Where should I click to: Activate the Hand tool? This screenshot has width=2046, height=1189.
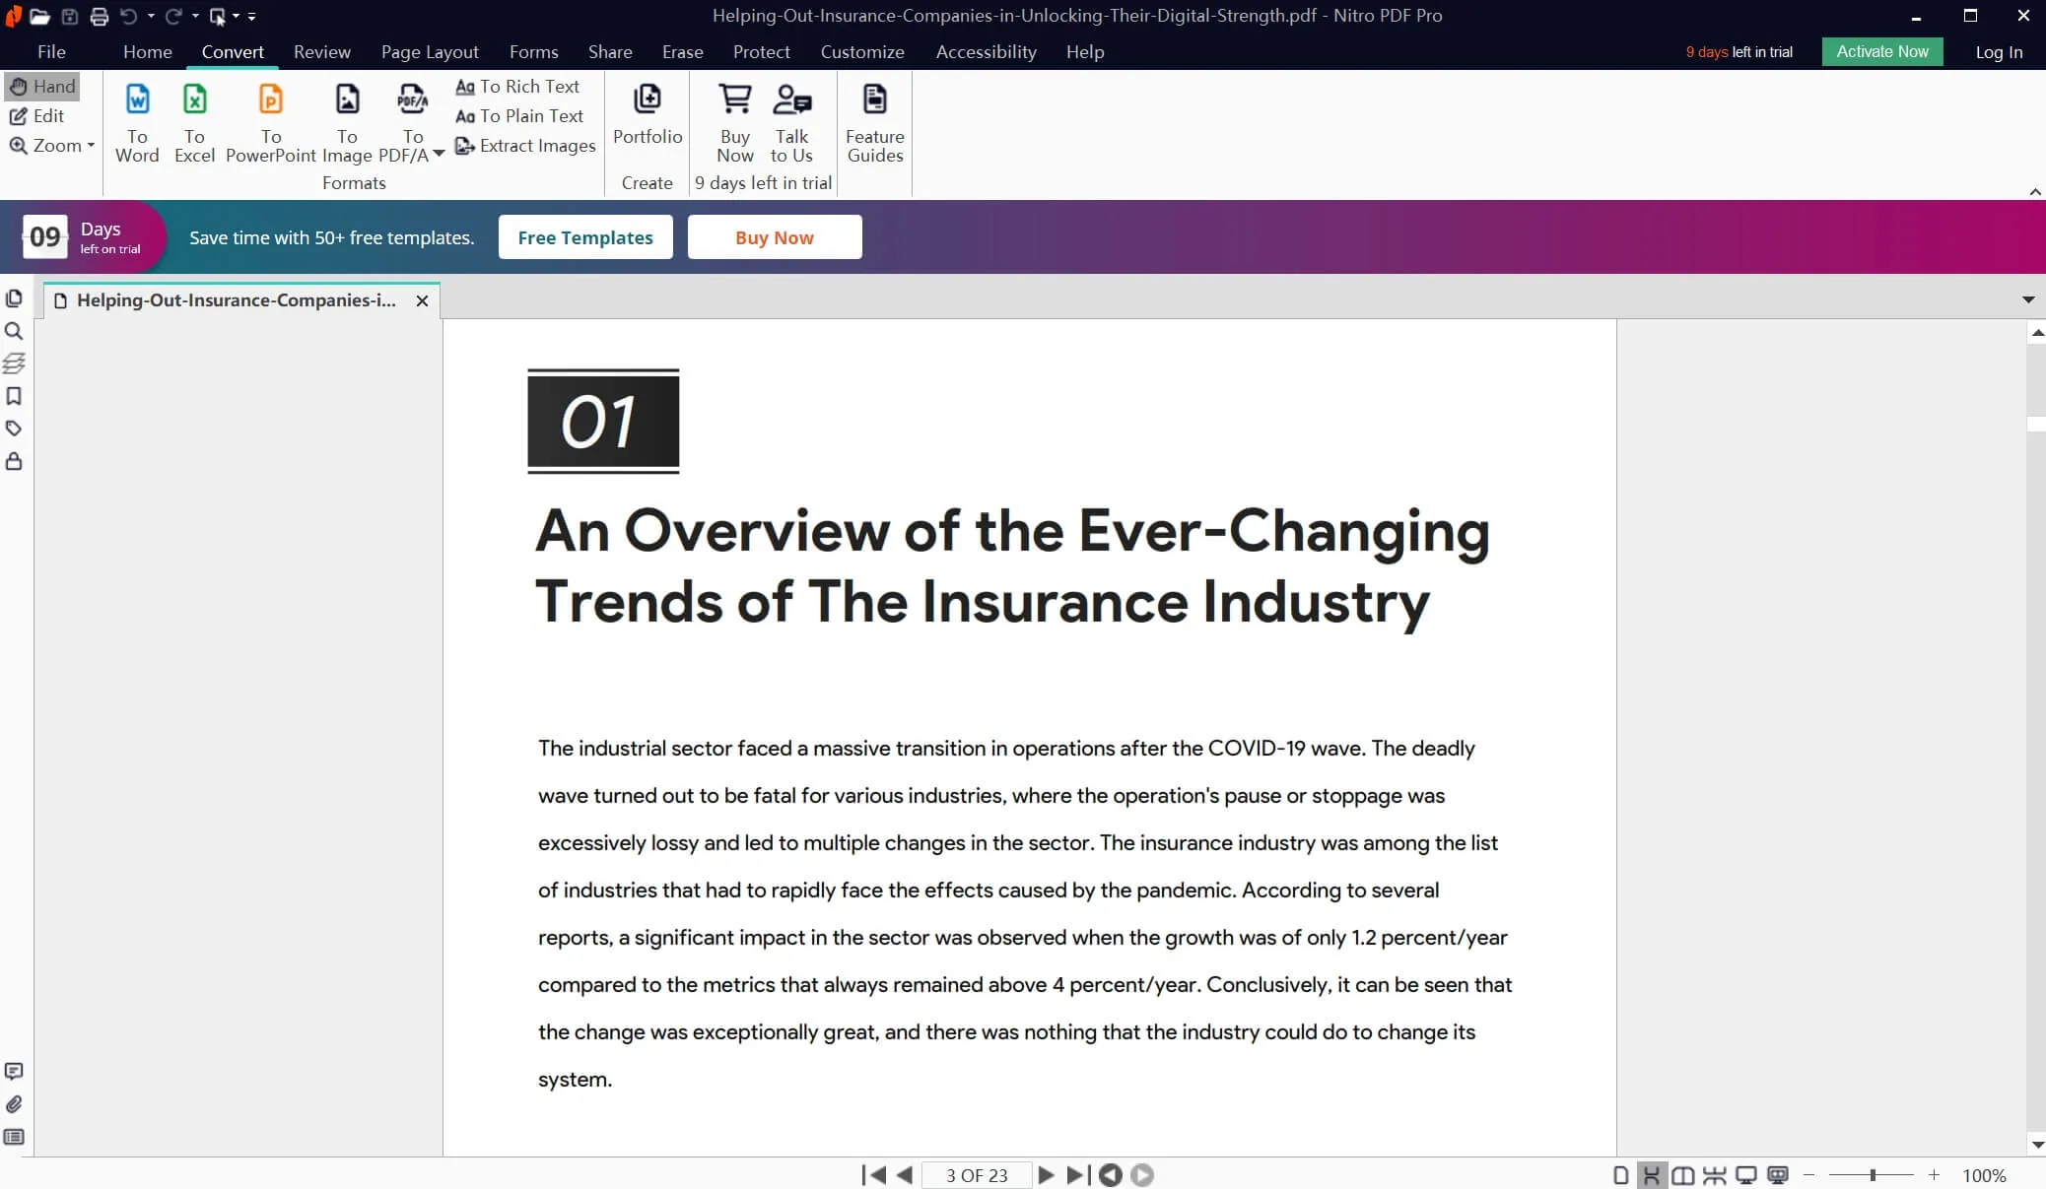pyautogui.click(x=42, y=87)
